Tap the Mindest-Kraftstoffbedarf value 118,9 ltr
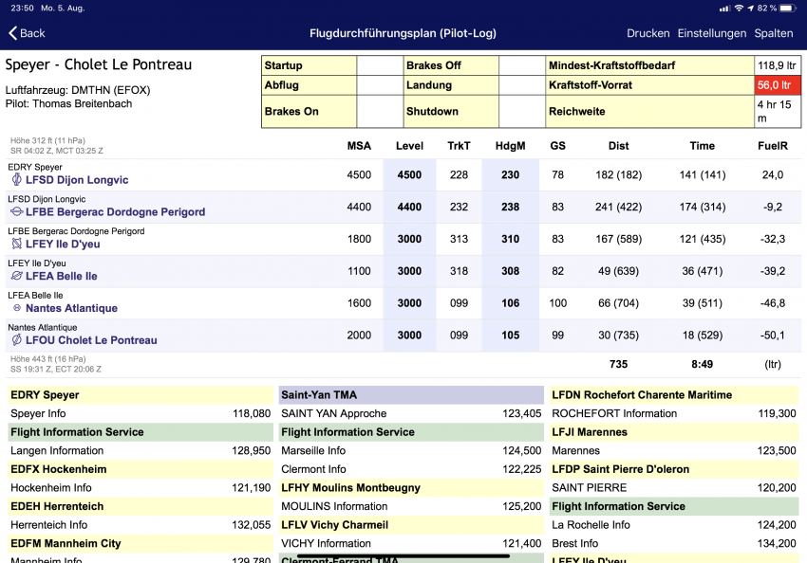Image resolution: width=807 pixels, height=563 pixels. pos(778,65)
